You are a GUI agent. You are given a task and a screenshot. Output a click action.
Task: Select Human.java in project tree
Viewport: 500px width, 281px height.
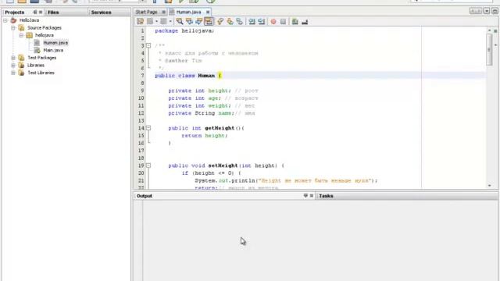point(55,43)
